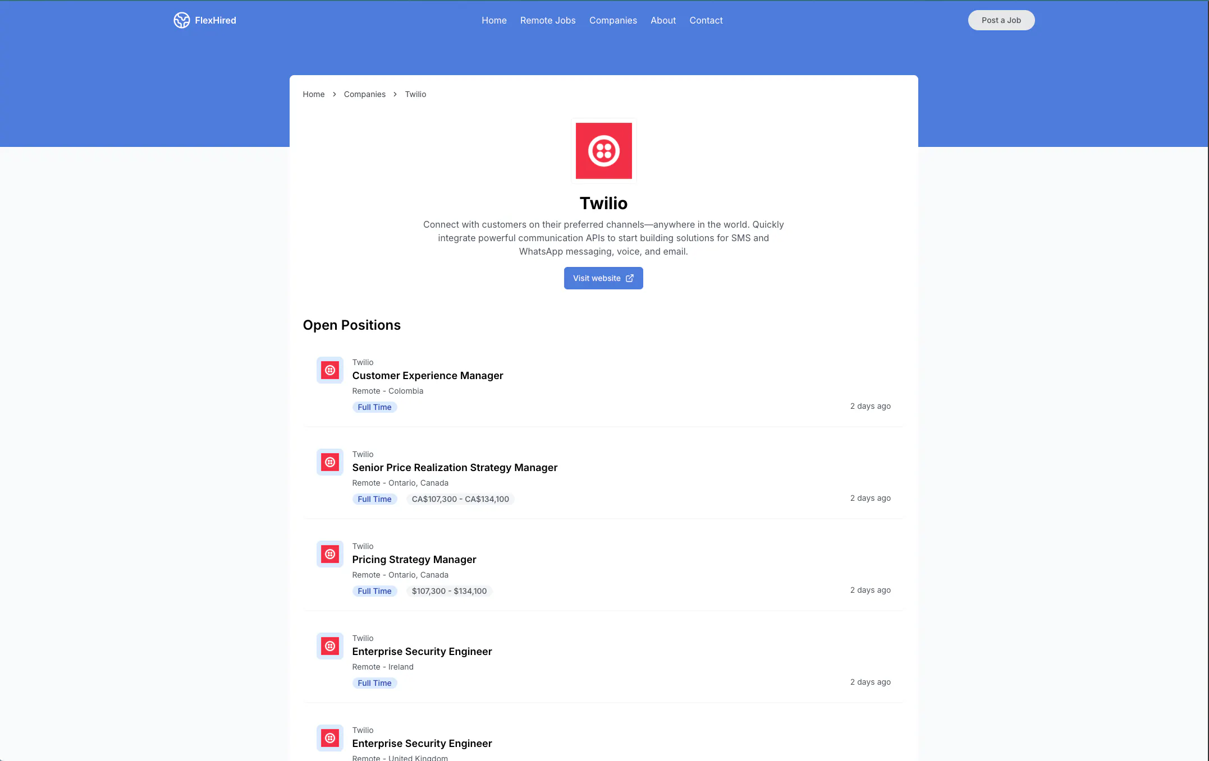Click the Open Positions heading

coord(352,325)
